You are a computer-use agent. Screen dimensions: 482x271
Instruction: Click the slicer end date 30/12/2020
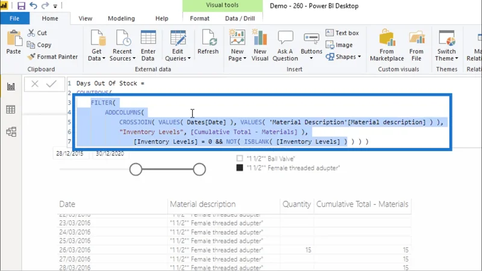(x=110, y=154)
